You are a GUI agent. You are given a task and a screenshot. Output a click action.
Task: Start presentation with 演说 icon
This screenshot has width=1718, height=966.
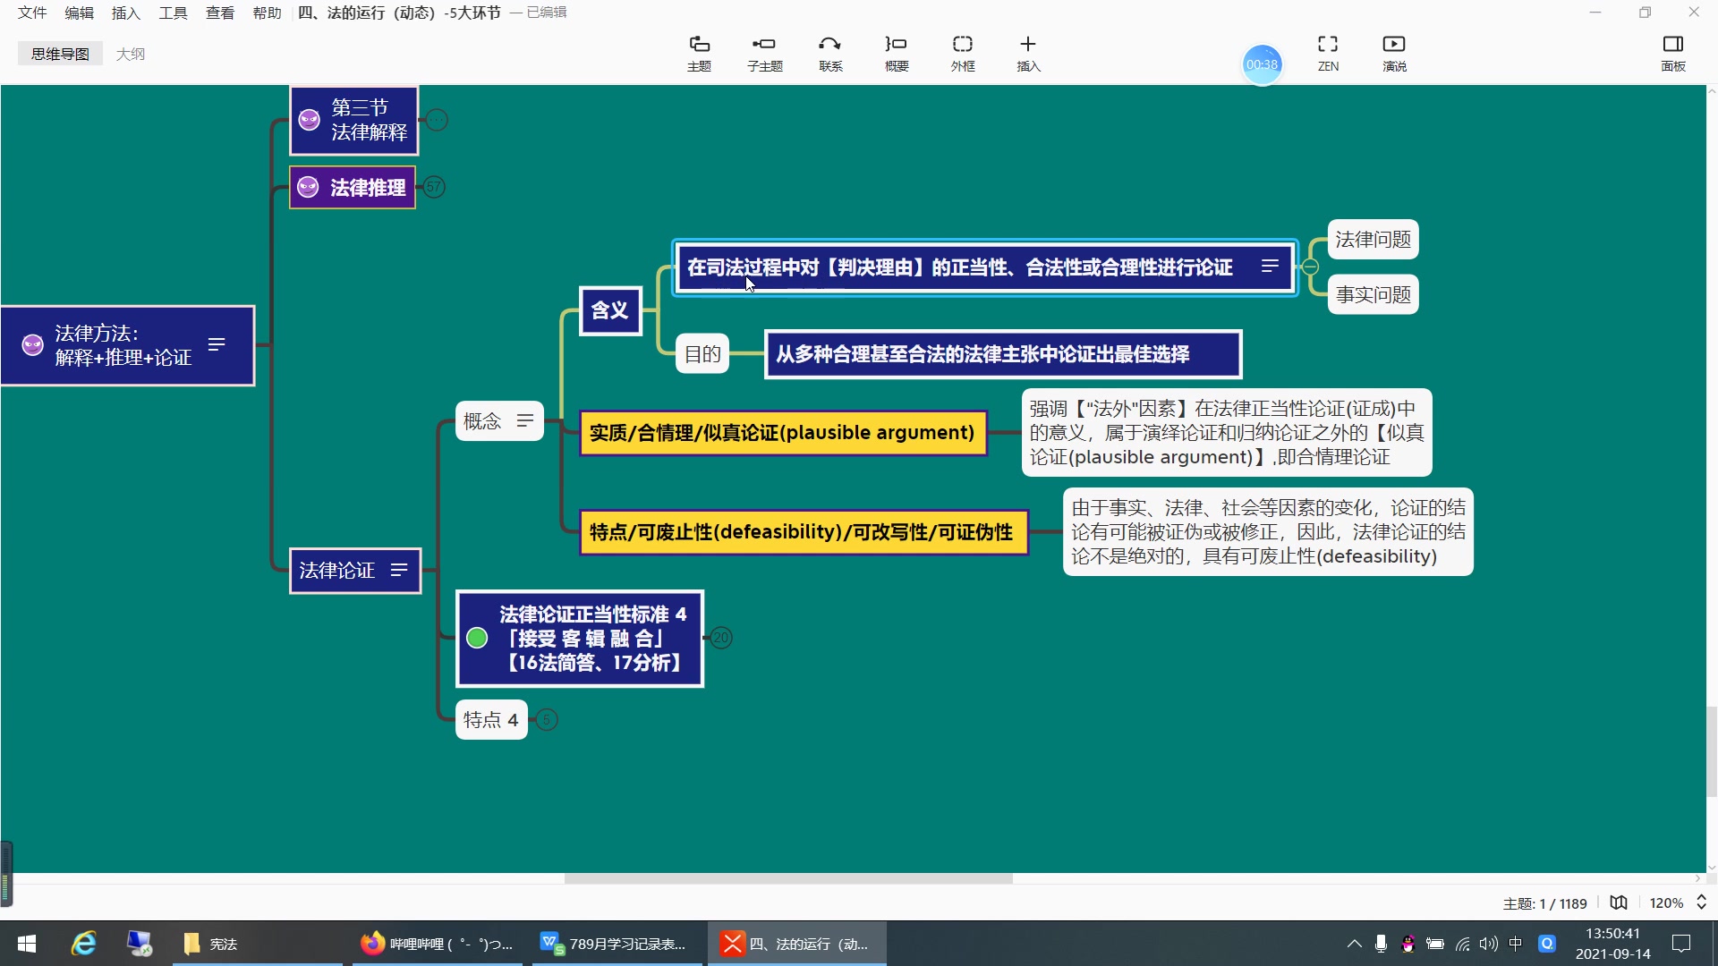[x=1394, y=54]
